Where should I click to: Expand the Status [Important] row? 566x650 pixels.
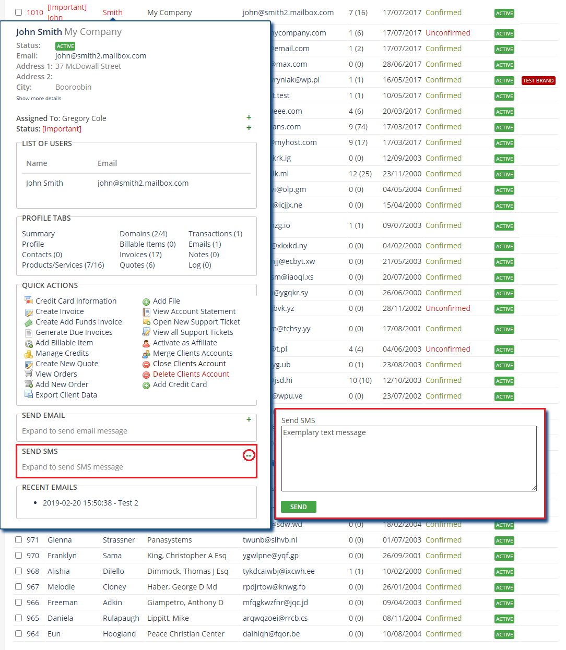pyautogui.click(x=249, y=128)
